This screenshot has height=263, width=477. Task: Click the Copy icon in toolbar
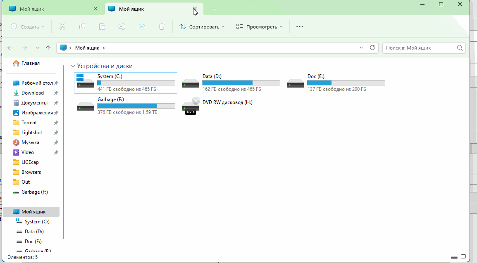tap(82, 26)
